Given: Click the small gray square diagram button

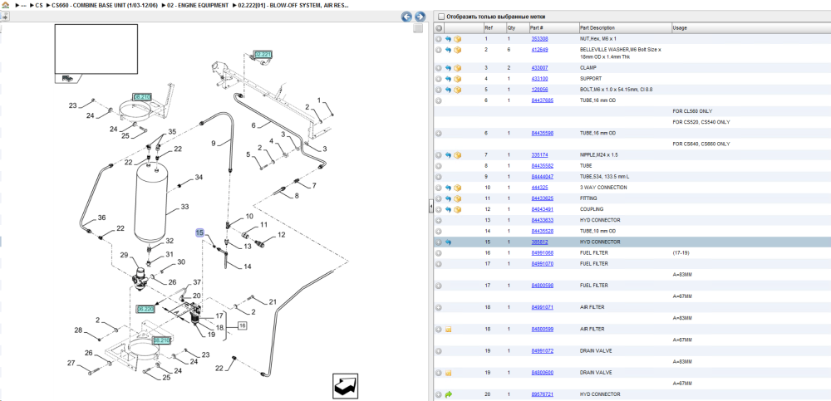Looking at the screenshot, I should click(x=418, y=28).
